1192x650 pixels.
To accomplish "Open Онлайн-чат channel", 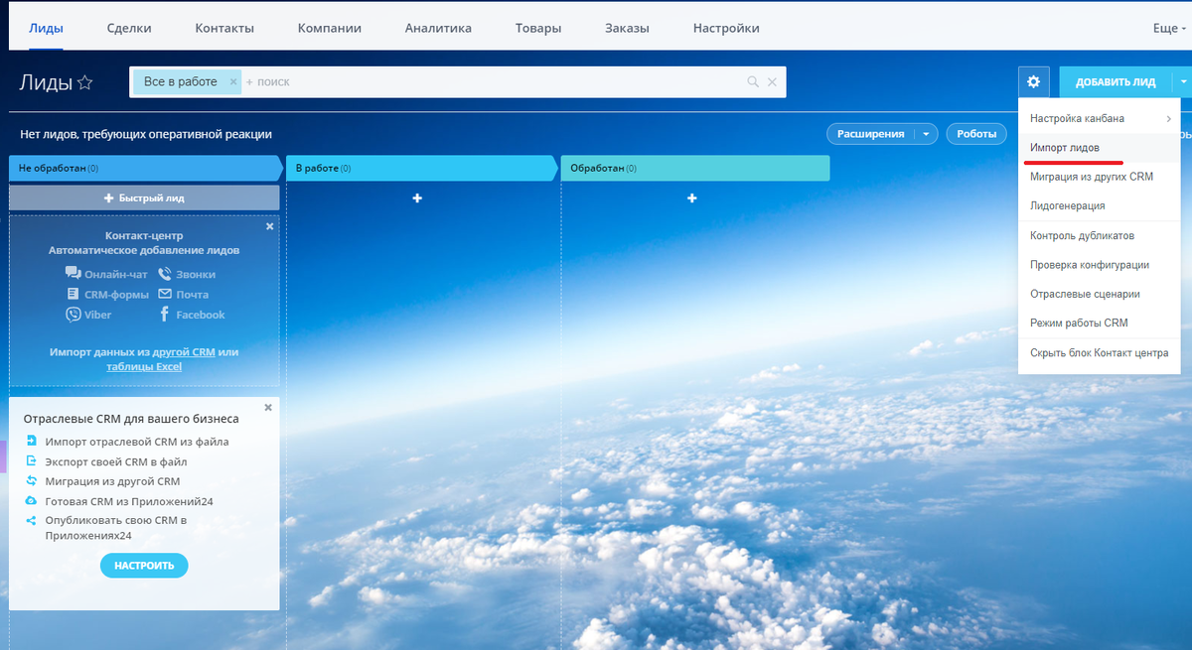I will click(106, 274).
